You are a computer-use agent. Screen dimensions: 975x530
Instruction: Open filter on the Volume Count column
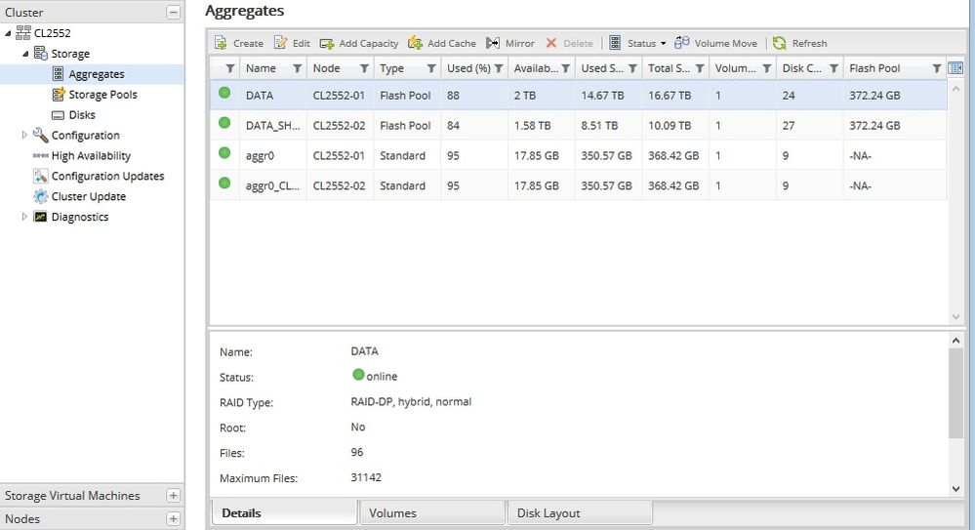click(x=767, y=68)
